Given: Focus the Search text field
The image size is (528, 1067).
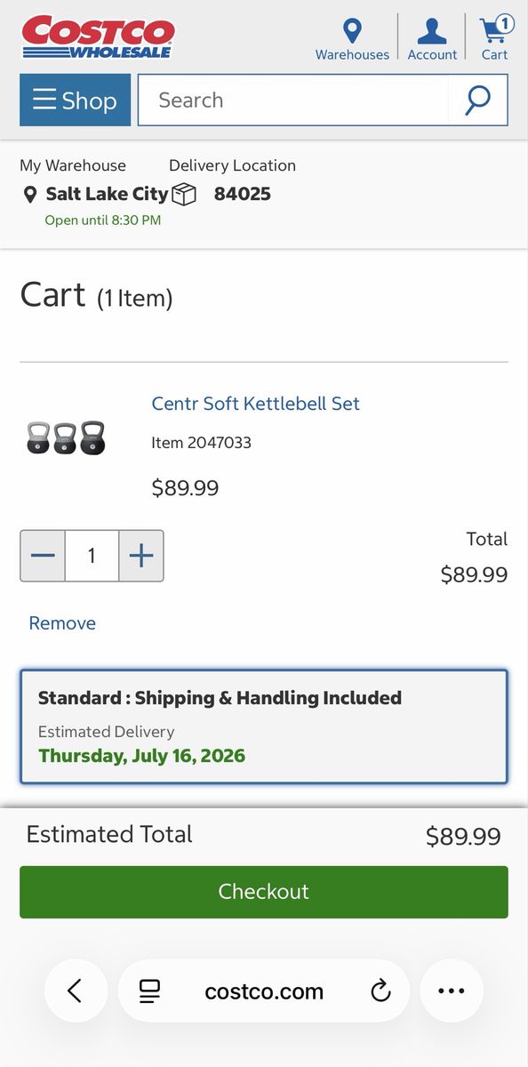Looking at the screenshot, I should pos(293,100).
